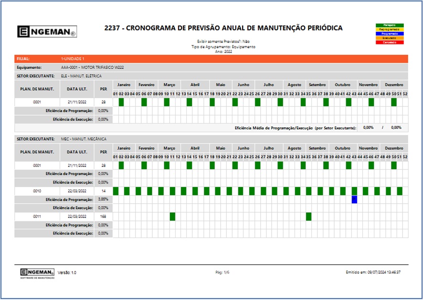
Task: Click the 'Emitido em' timestamp in the footer
Action: tap(373, 272)
